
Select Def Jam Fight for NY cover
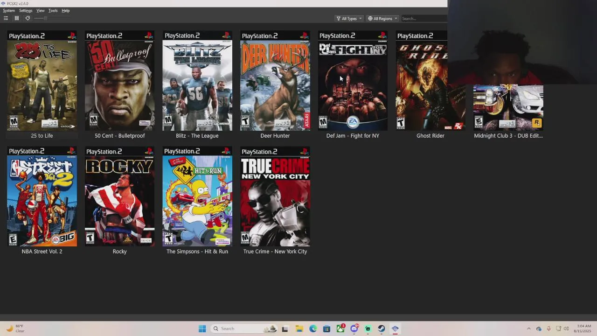pos(353,81)
